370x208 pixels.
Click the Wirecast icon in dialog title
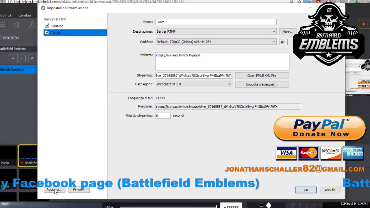coord(43,8)
